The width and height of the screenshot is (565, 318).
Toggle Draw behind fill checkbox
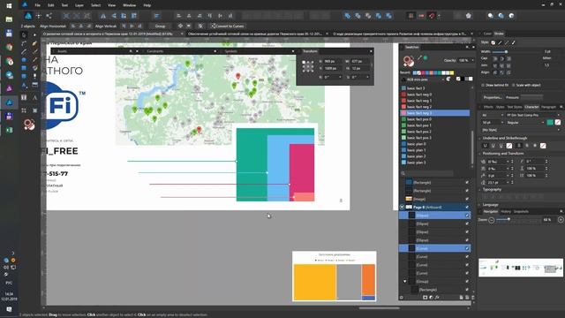point(483,85)
